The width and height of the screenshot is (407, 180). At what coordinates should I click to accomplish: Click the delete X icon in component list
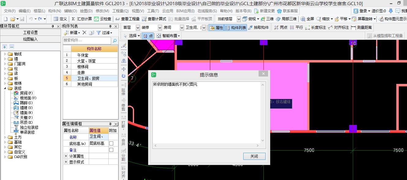click(x=84, y=32)
